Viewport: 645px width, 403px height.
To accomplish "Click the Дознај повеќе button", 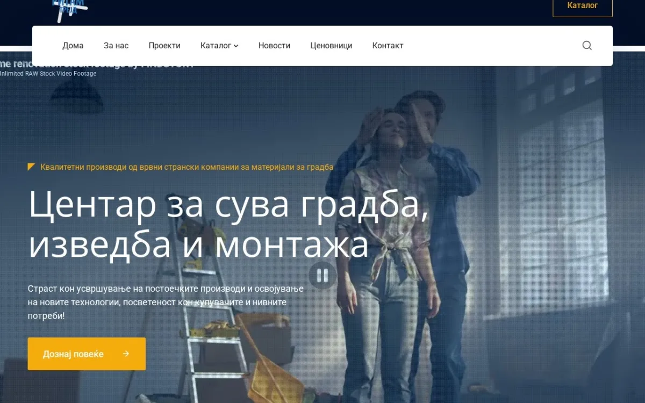I will [x=87, y=354].
